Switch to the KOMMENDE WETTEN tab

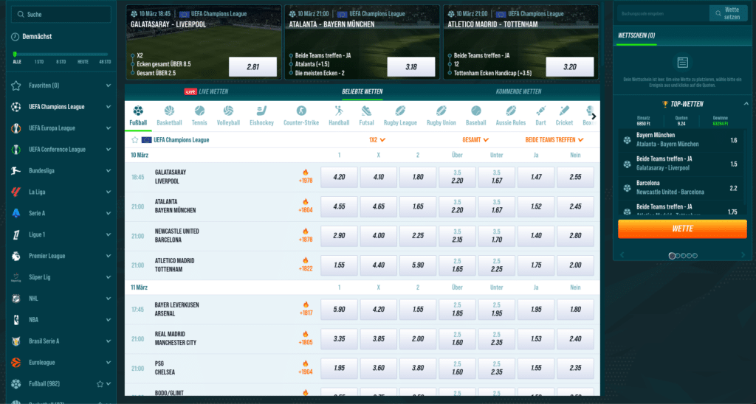tap(519, 91)
